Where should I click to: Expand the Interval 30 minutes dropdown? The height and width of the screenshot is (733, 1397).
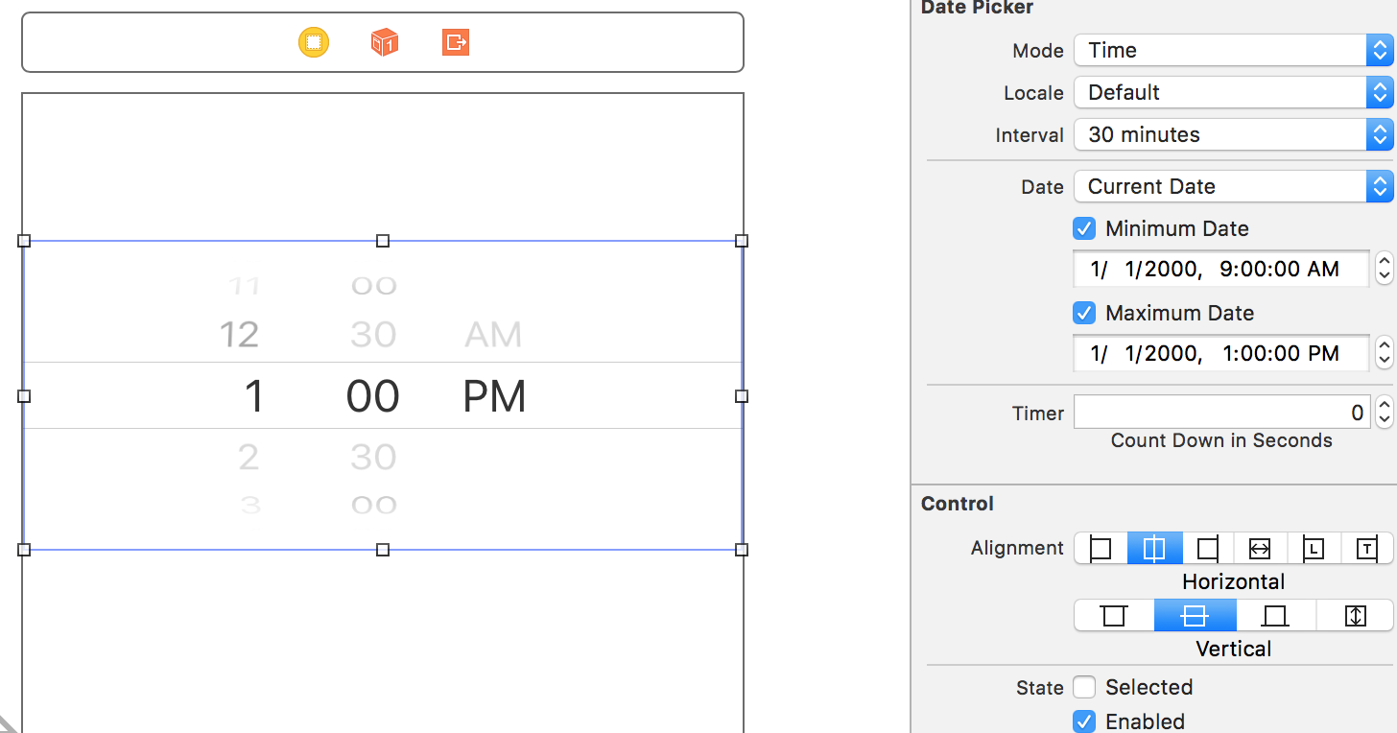pos(1233,135)
